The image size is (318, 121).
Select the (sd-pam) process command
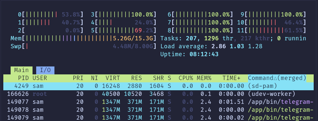263,86
